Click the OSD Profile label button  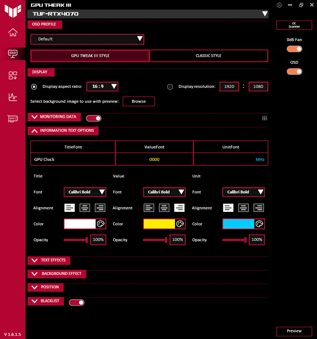tap(45, 24)
